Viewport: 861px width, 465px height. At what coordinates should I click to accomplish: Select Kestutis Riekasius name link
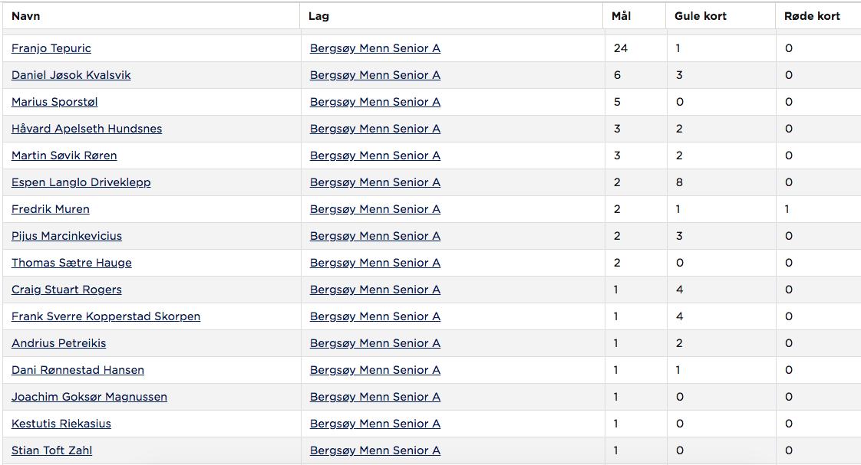point(61,424)
